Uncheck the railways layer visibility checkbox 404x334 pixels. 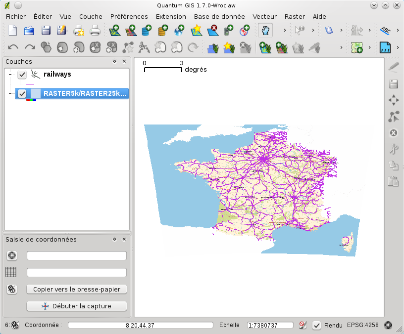pos(22,75)
